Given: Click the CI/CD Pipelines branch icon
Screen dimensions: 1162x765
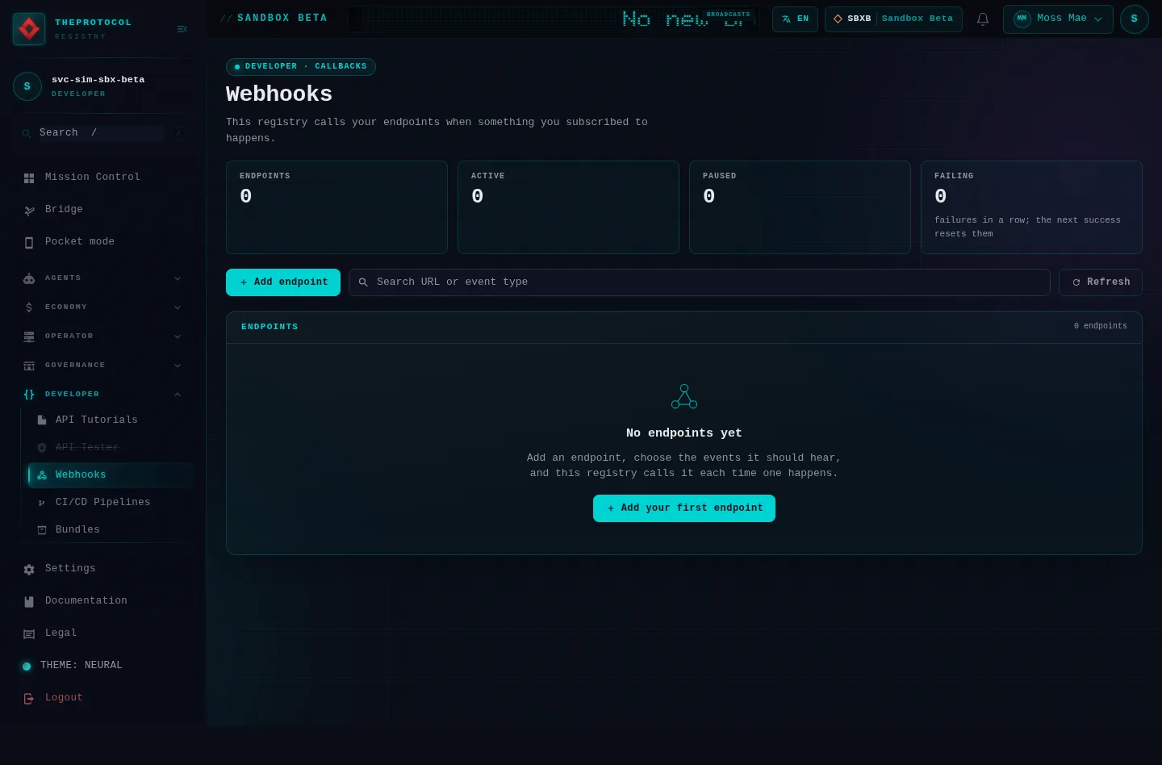Looking at the screenshot, I should (42, 503).
